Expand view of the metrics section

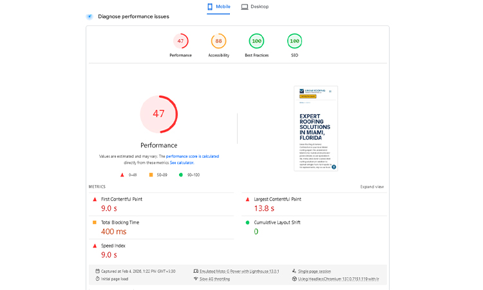[x=372, y=187]
